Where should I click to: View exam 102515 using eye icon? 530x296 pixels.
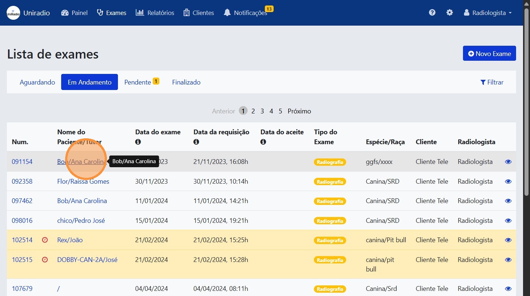point(508,260)
